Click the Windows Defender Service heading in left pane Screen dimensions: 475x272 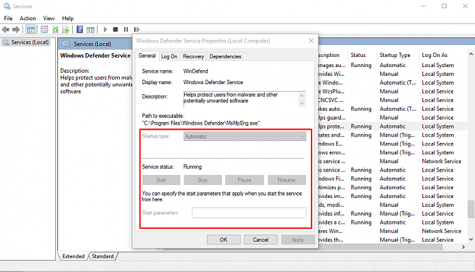[96, 56]
